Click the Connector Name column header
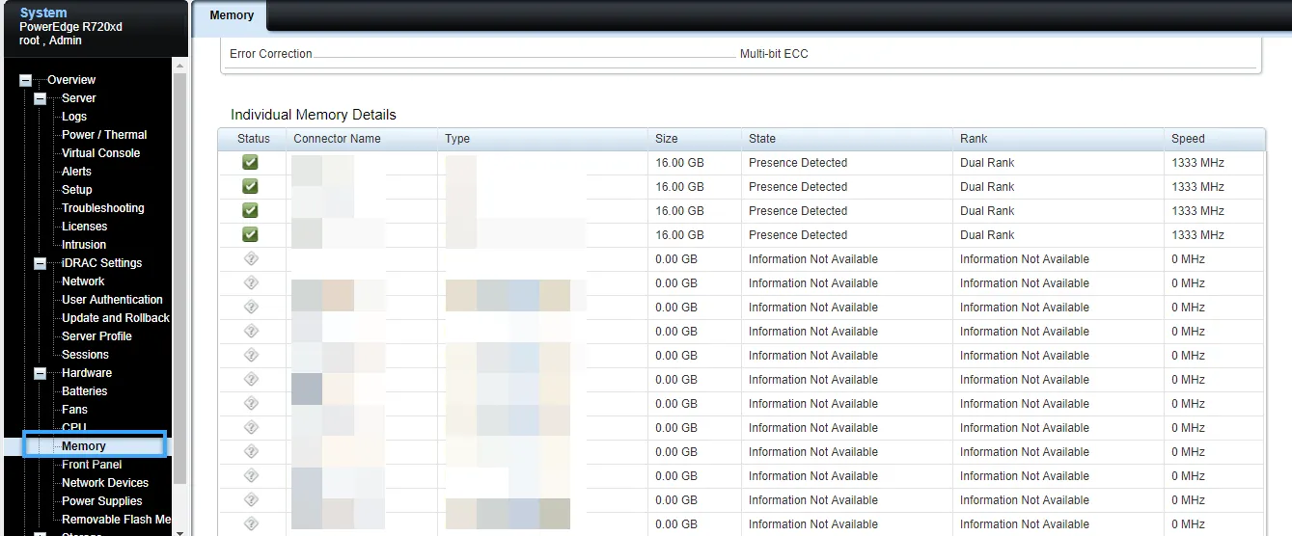This screenshot has width=1292, height=536. point(337,139)
